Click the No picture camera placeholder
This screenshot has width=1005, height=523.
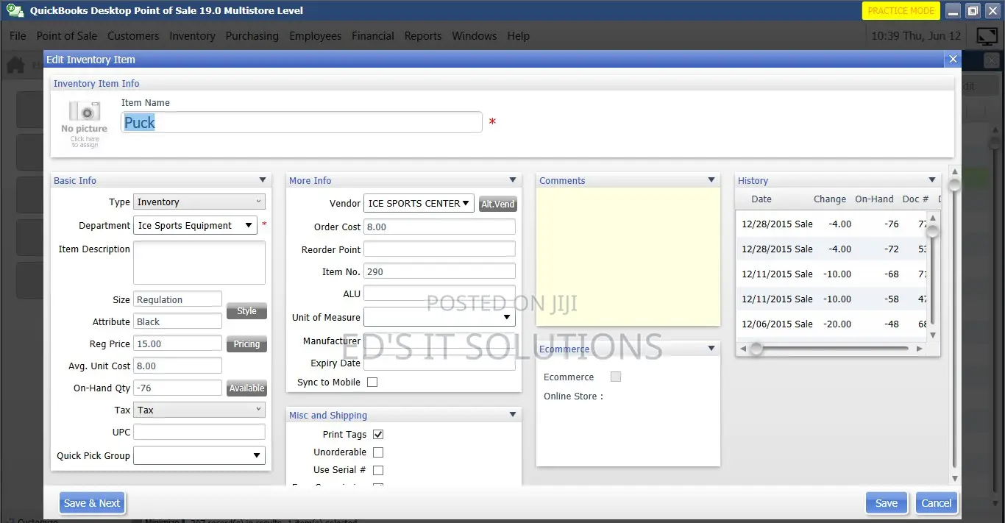[85, 124]
